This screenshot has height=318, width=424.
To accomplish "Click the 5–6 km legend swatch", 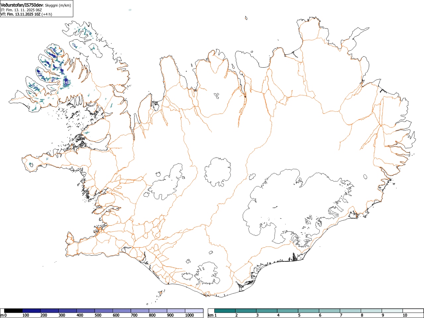I will (309, 311).
